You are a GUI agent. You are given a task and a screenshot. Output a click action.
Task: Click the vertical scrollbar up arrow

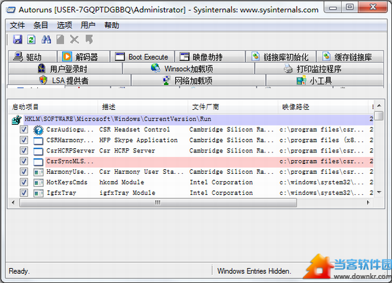click(x=379, y=106)
